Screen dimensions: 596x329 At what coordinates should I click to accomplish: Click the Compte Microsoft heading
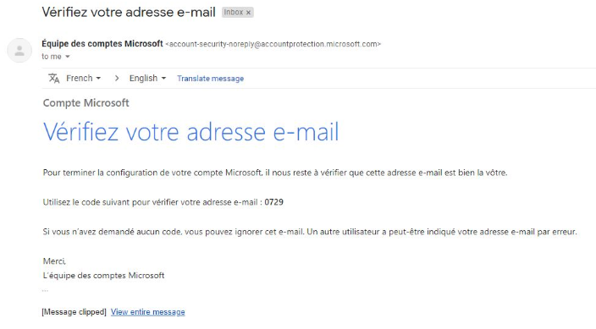(x=86, y=103)
